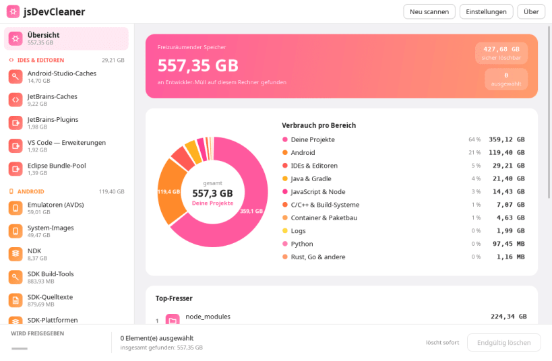The height and width of the screenshot is (361, 552).
Task: Click the C/C++ & Build-Systeme legend row
Action: click(x=404, y=205)
